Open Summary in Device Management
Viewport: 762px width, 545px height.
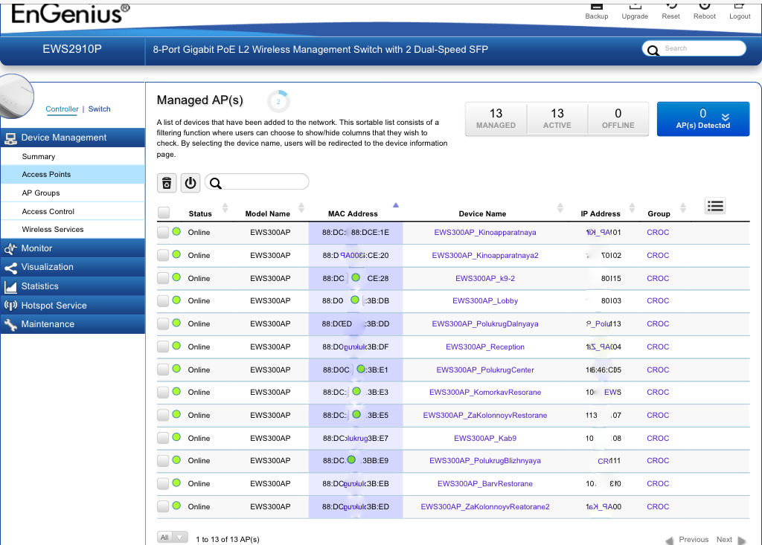coord(72,156)
